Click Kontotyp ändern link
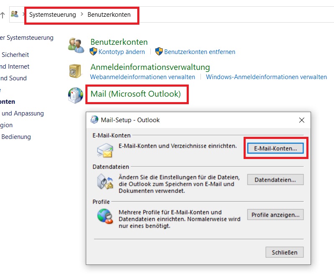This screenshot has height=277, width=334. [x=122, y=52]
